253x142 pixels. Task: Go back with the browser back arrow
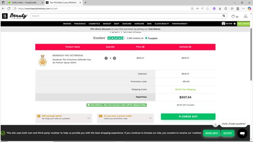click(x=3, y=9)
